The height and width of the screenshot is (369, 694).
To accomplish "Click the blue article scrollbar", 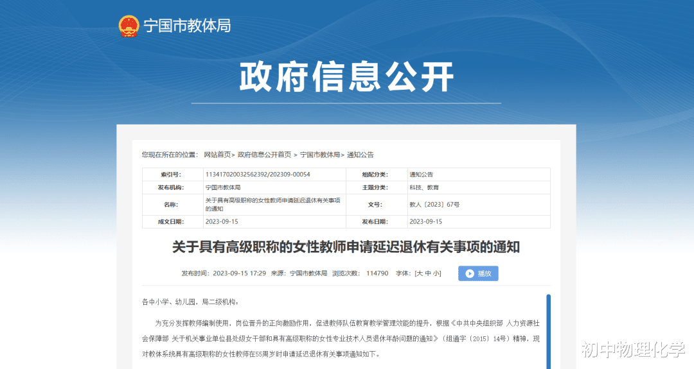I will point(548,331).
